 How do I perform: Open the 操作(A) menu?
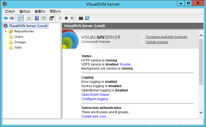pyautogui.click(x=25, y=12)
